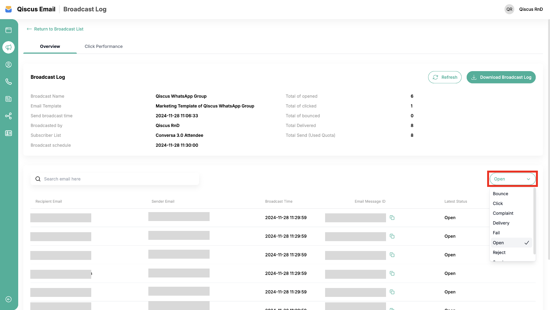Screen dimensions: 550x310
Task: Click the QR avatar icon
Action: click(509, 9)
